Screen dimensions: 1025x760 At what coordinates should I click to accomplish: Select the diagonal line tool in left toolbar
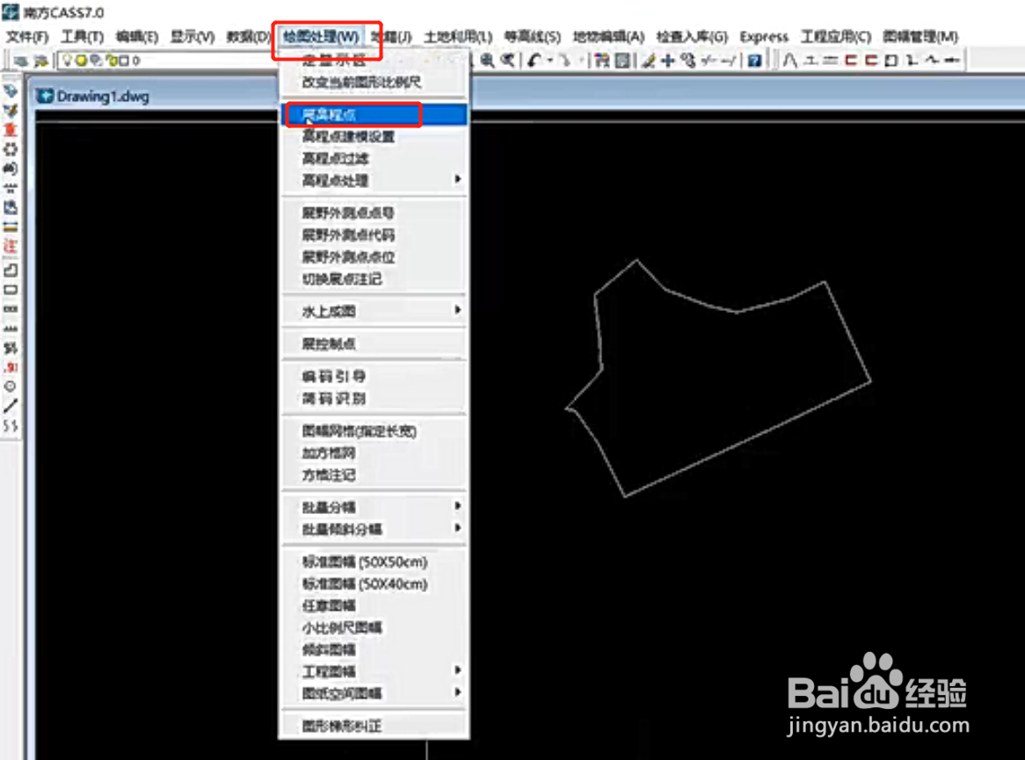pos(9,404)
